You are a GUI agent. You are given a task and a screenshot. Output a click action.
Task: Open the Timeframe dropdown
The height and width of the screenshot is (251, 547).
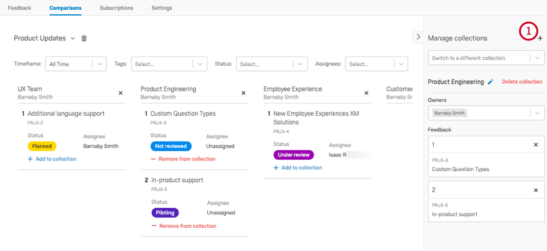pyautogui.click(x=76, y=64)
